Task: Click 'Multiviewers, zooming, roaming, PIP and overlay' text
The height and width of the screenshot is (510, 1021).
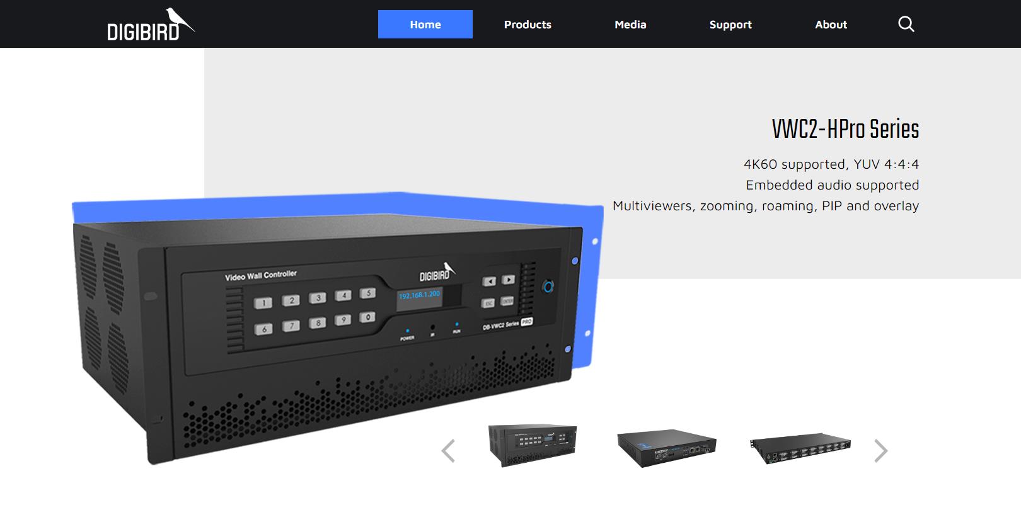Action: 766,206
